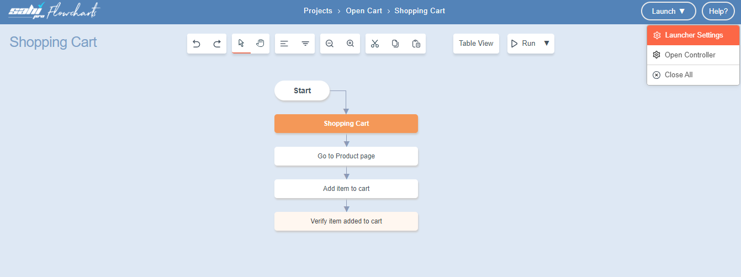Image resolution: width=741 pixels, height=277 pixels.
Task: Select Open Controller menu entry
Action: click(x=690, y=55)
